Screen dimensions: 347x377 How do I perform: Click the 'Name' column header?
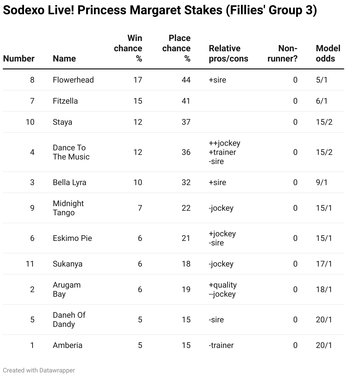[64, 59]
